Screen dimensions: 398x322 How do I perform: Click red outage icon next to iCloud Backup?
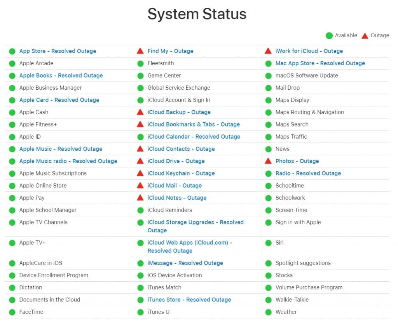[x=140, y=112]
